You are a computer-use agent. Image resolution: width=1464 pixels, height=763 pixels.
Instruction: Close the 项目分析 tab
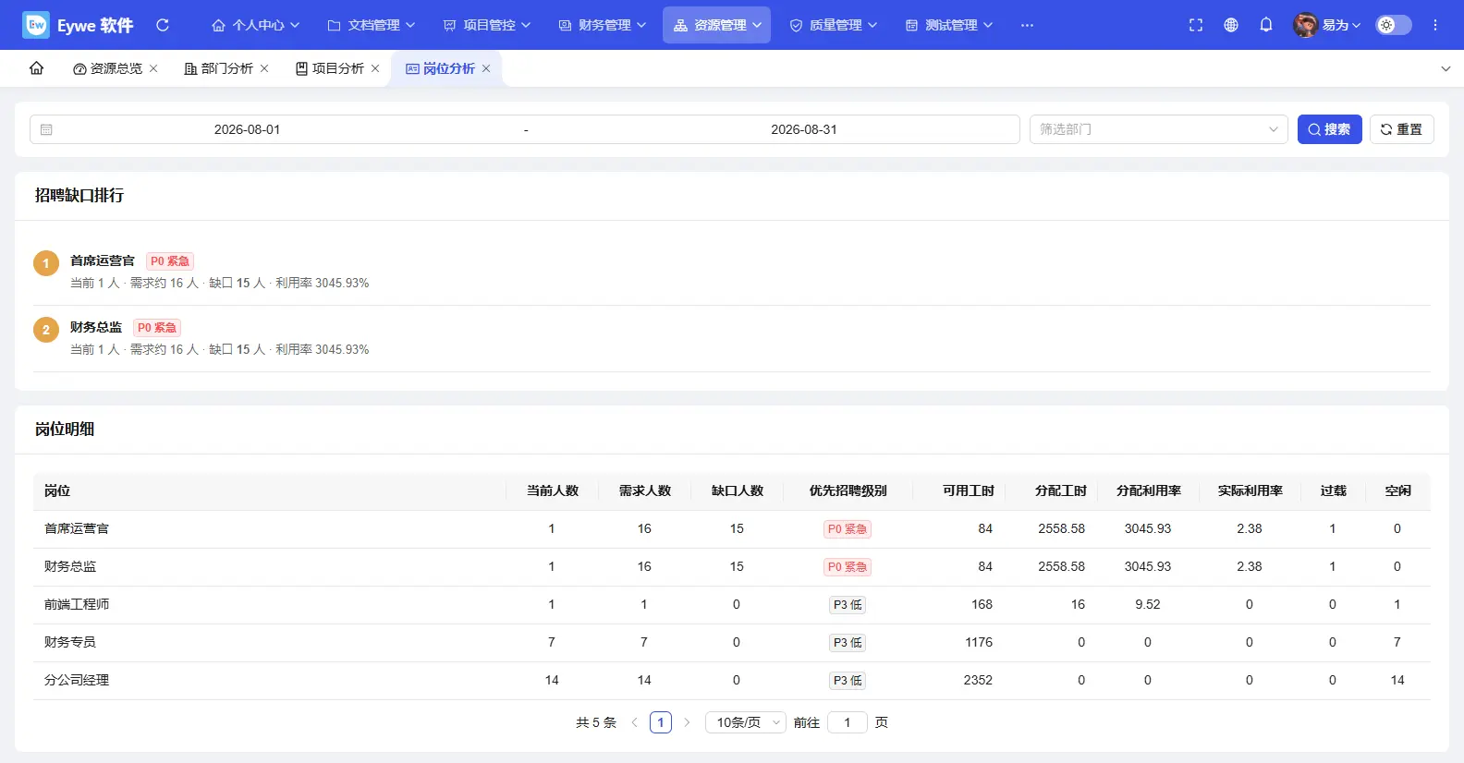[x=375, y=68]
